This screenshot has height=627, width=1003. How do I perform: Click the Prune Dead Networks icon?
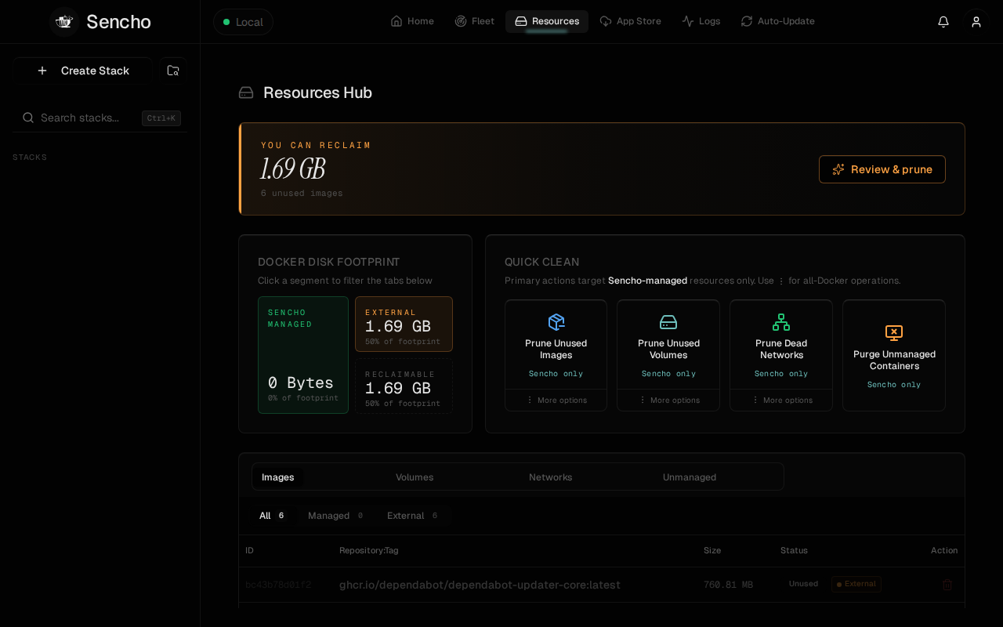pyautogui.click(x=781, y=322)
